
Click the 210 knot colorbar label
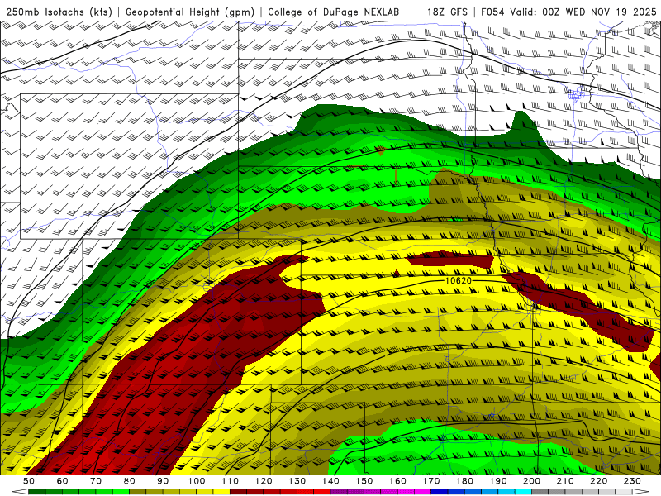point(566,481)
